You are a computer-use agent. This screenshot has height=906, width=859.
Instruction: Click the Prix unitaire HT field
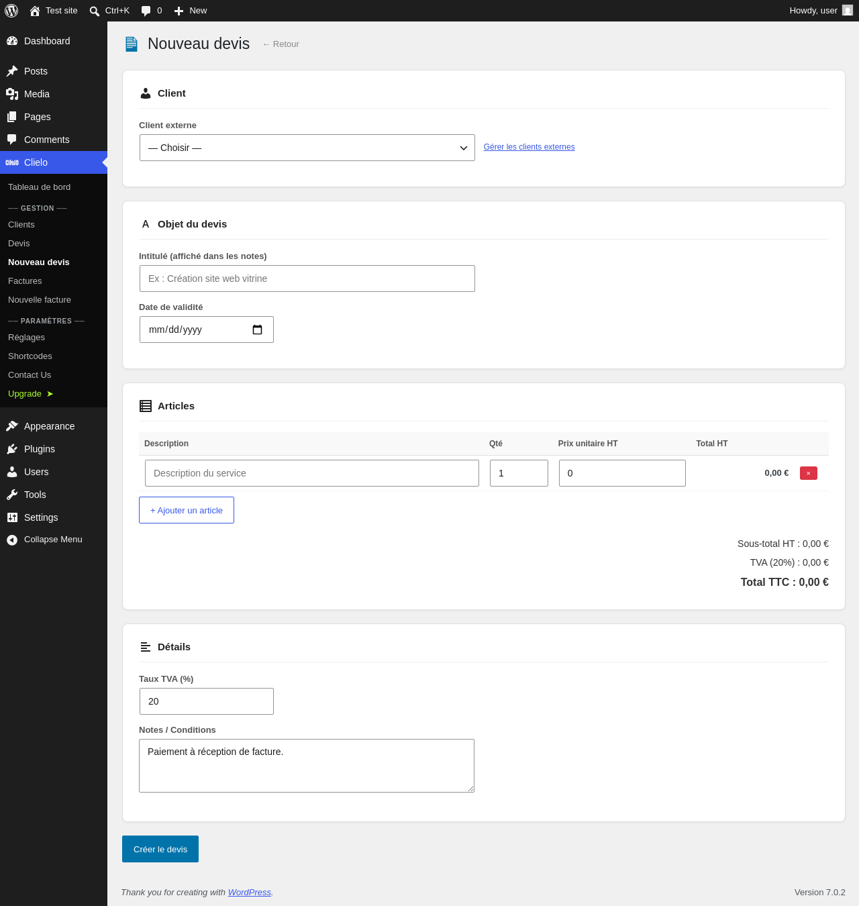622,473
